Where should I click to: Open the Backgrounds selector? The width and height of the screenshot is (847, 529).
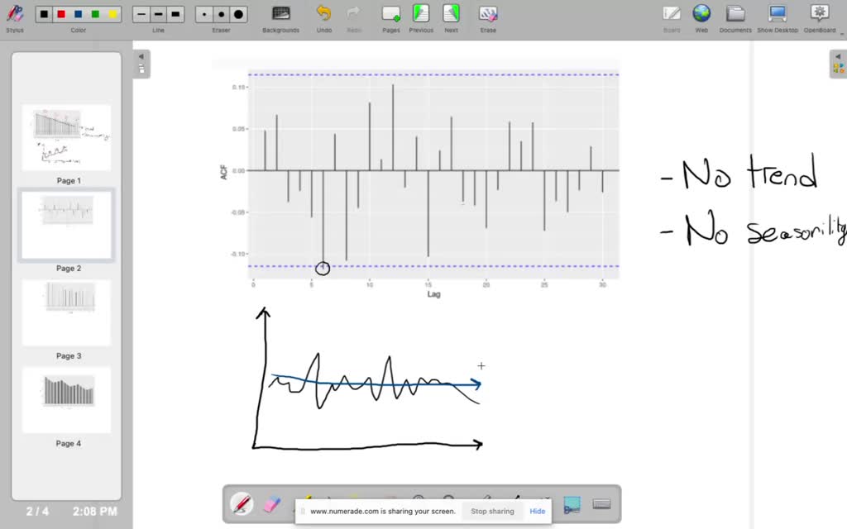click(280, 14)
